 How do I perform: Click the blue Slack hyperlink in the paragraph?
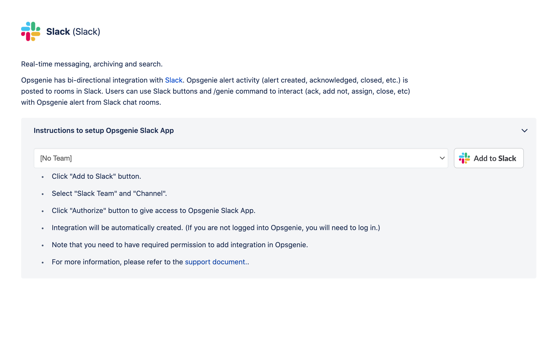(x=174, y=80)
